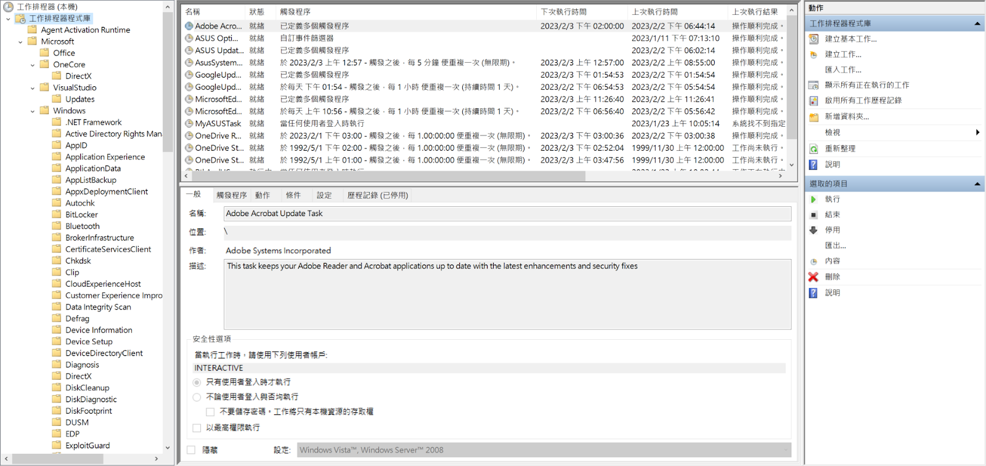The width and height of the screenshot is (986, 466).
Task: Click the 停用 down-arrow disable icon
Action: [813, 230]
